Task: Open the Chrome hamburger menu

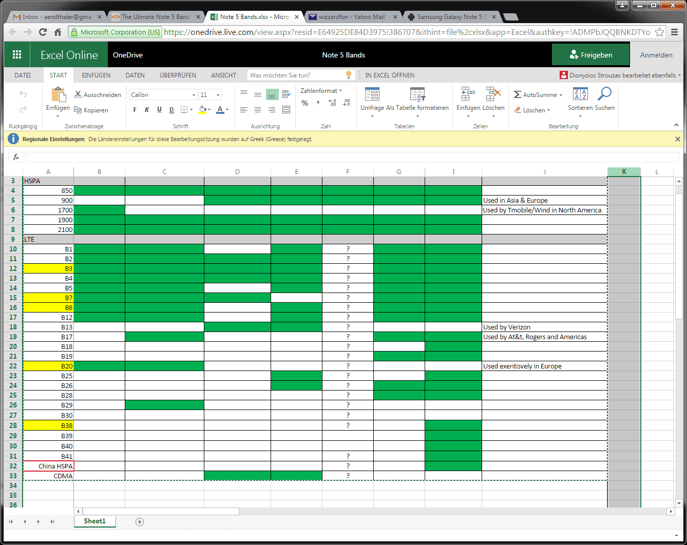Action: [675, 32]
